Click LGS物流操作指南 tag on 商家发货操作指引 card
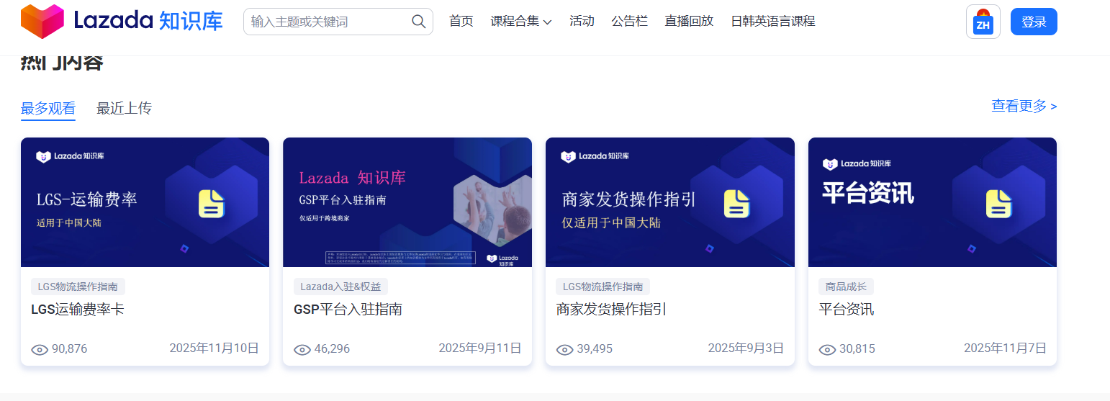1110x401 pixels. [603, 287]
